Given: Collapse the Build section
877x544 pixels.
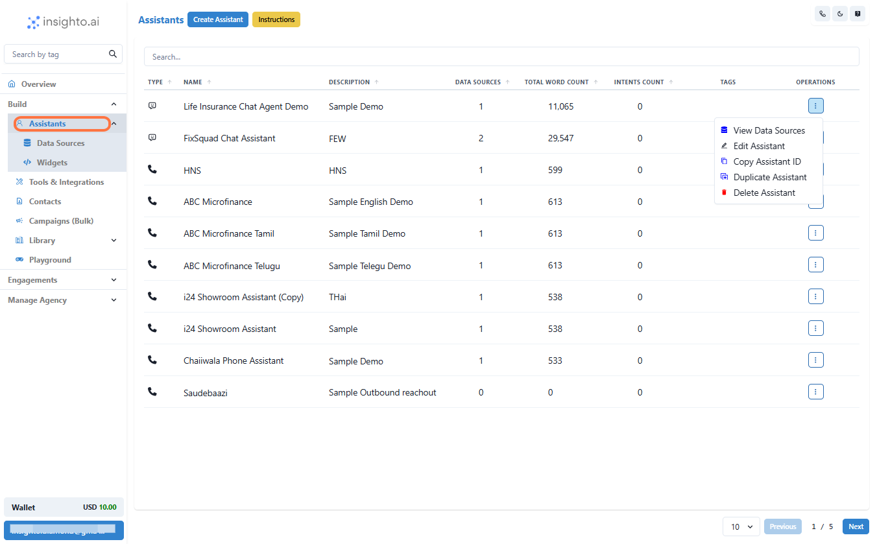Looking at the screenshot, I should pos(114,104).
